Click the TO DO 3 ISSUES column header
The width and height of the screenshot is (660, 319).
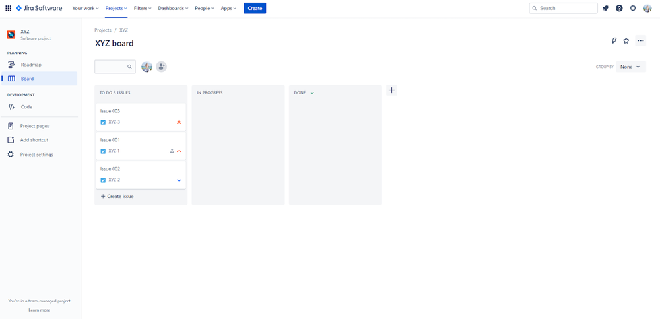click(x=115, y=92)
